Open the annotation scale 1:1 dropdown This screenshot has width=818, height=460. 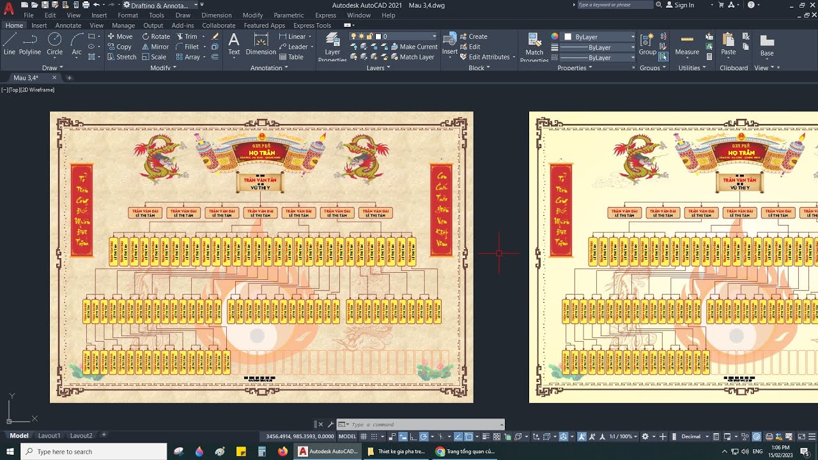(x=622, y=436)
